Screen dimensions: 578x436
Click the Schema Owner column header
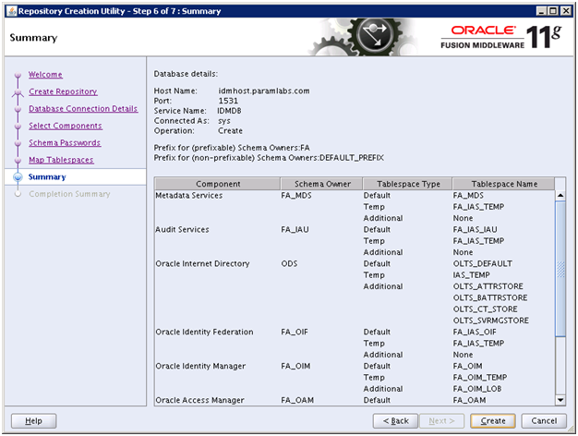tap(322, 184)
